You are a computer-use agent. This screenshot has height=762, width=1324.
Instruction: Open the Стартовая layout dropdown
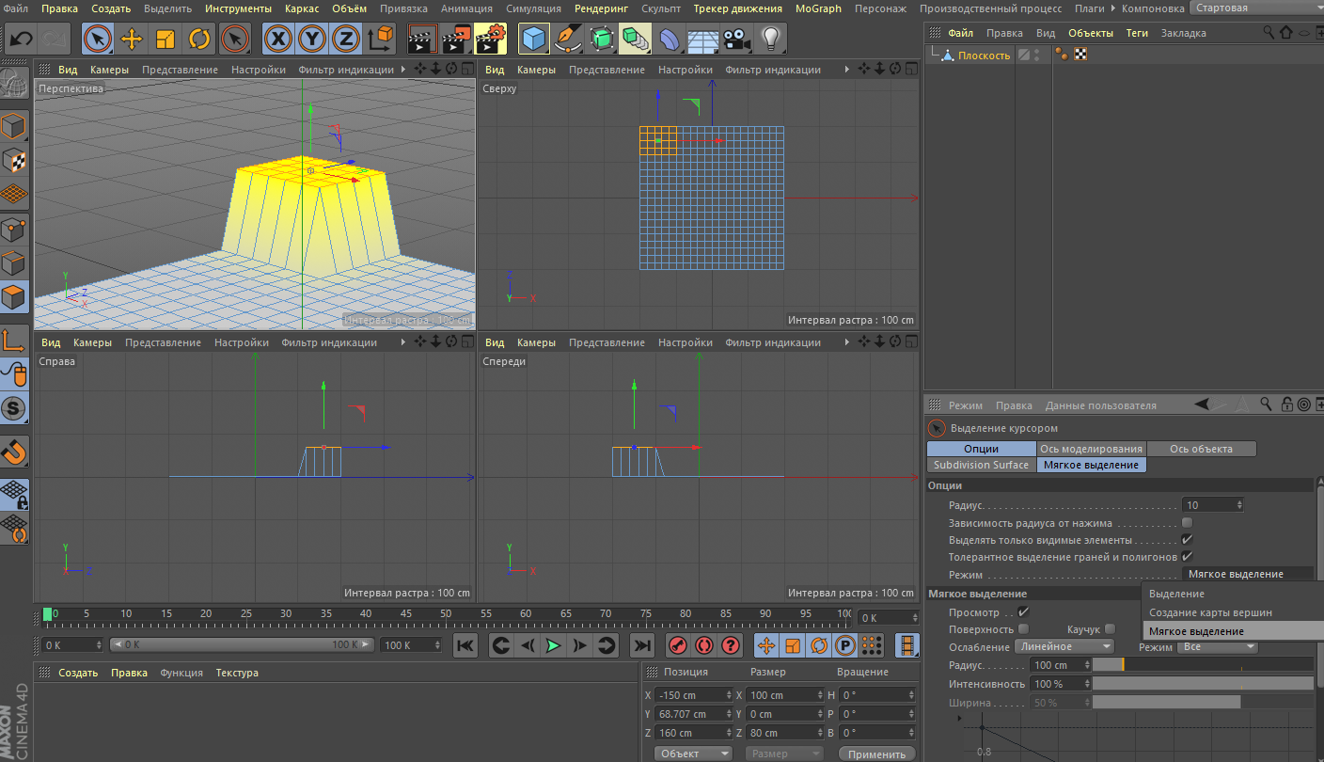tap(1255, 8)
